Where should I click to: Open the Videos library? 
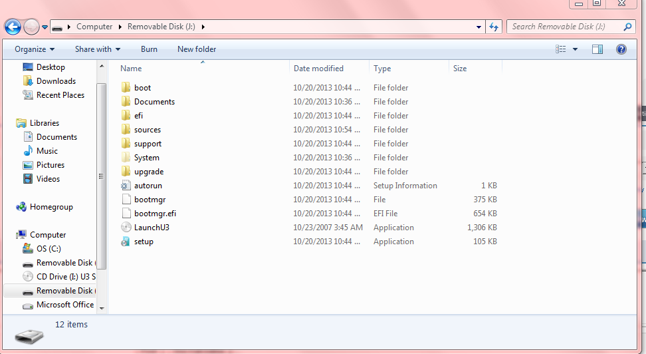click(48, 179)
